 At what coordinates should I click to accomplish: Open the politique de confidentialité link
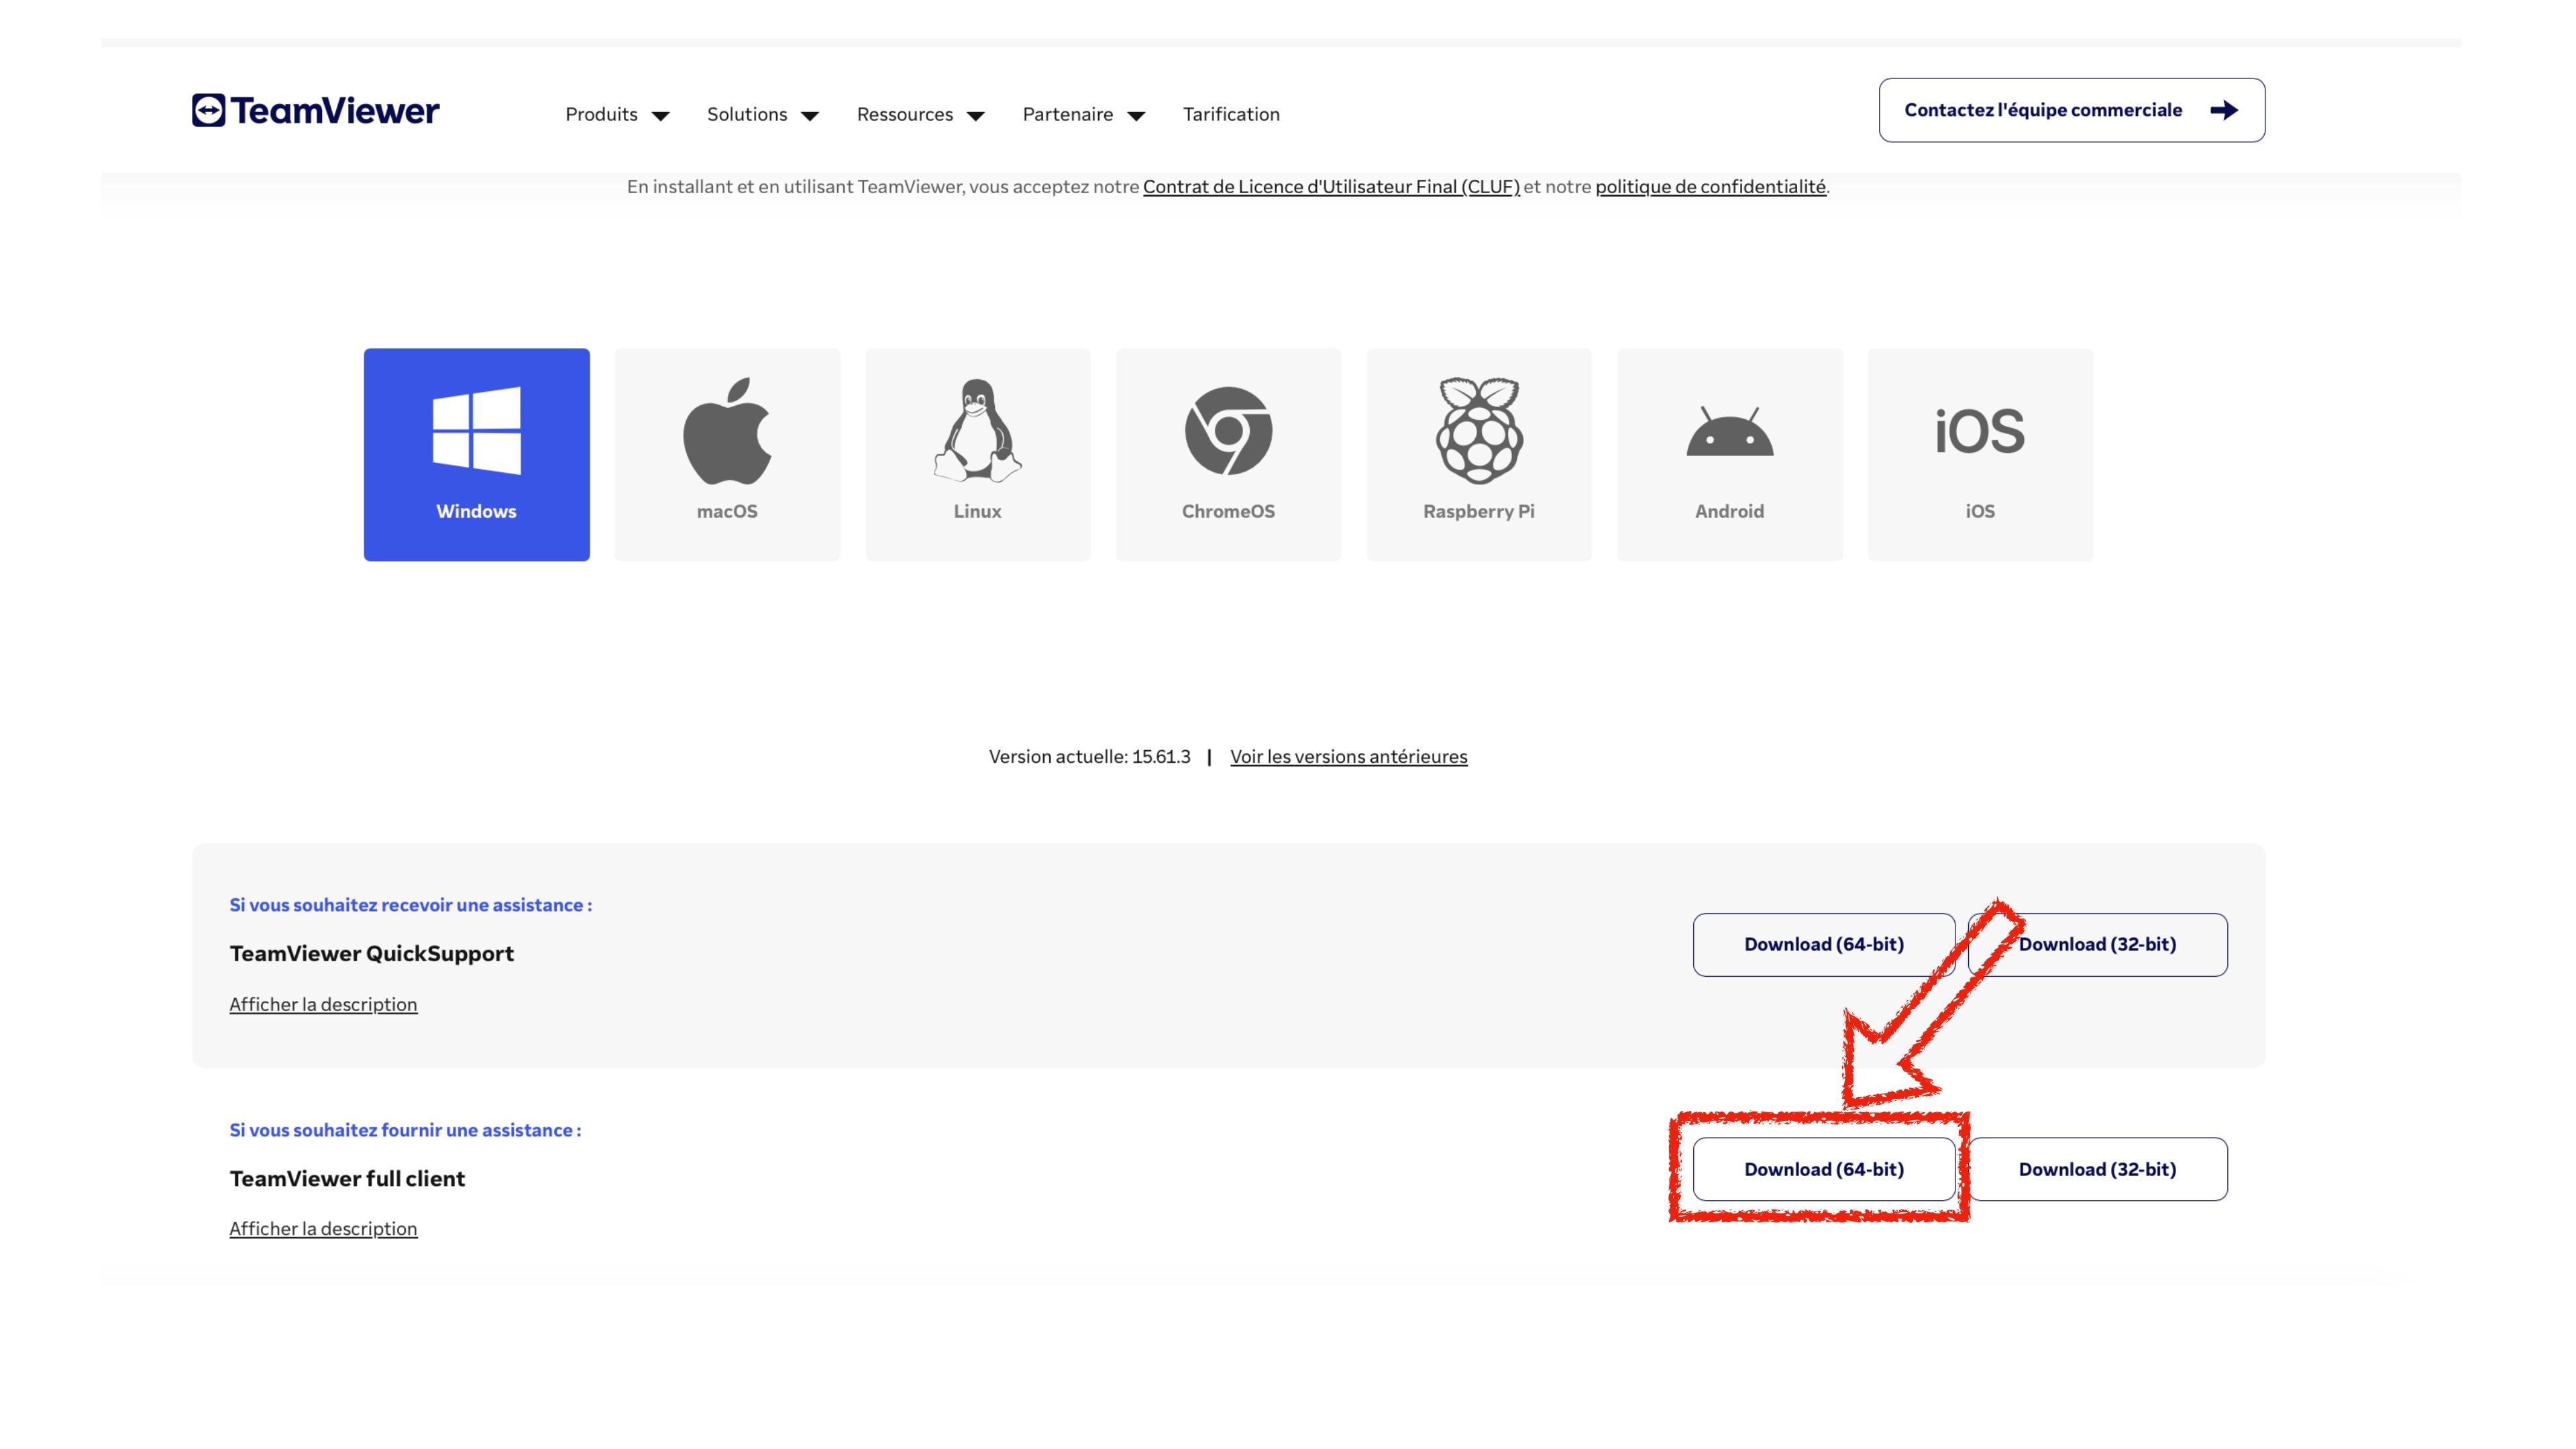1710,186
